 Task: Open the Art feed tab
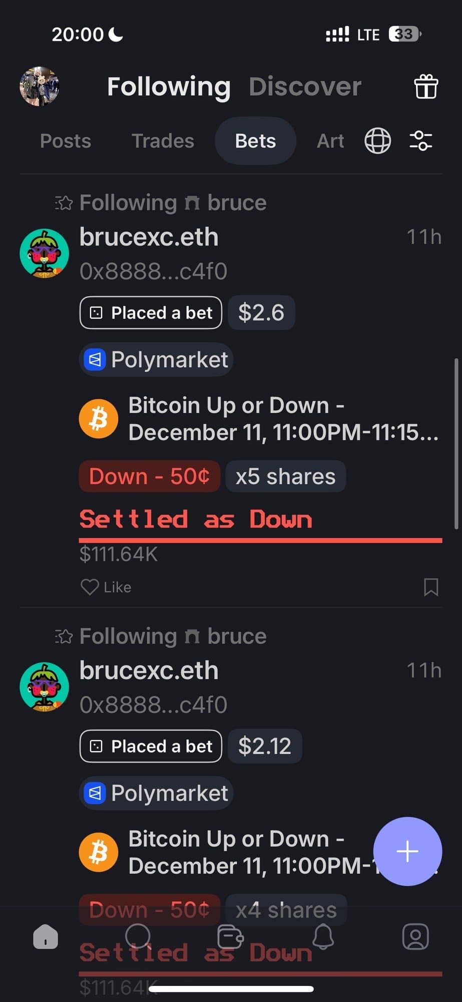click(330, 141)
